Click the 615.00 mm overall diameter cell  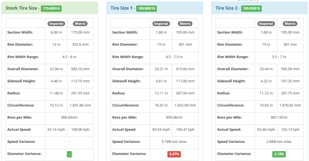(x=185, y=69)
